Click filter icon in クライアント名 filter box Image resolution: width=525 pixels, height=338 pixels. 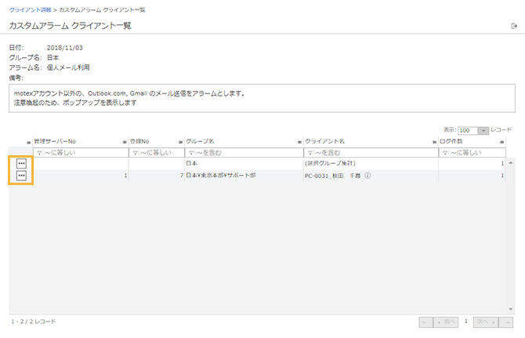coord(310,152)
